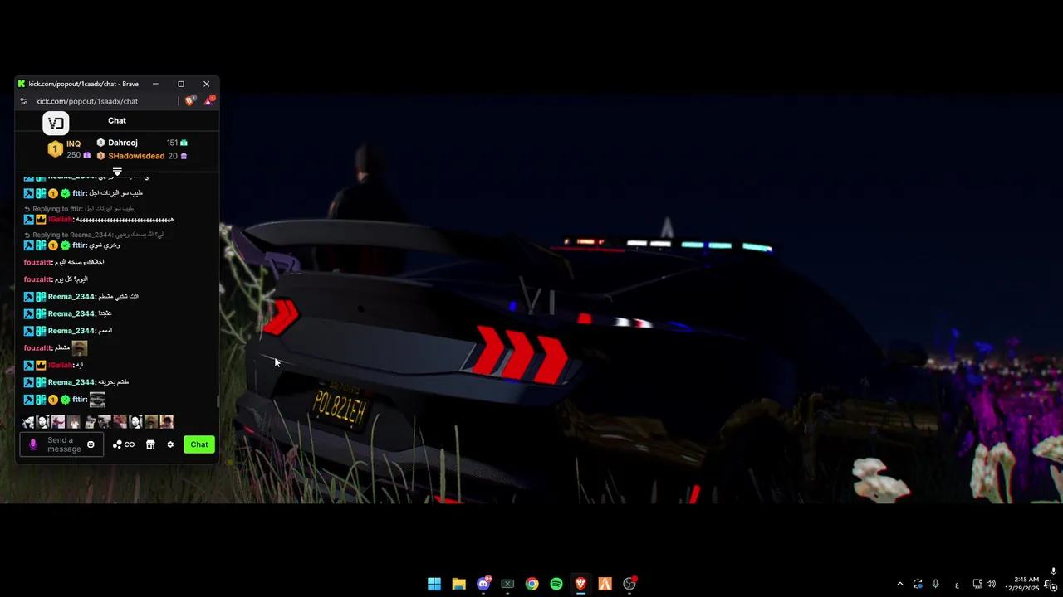Click the sync icon in system tray
Viewport: 1063px width, 597px height.
tap(918, 584)
